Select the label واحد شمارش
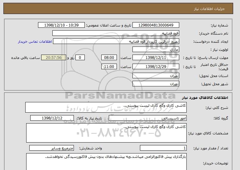240x170 pixels. tap(91, 148)
